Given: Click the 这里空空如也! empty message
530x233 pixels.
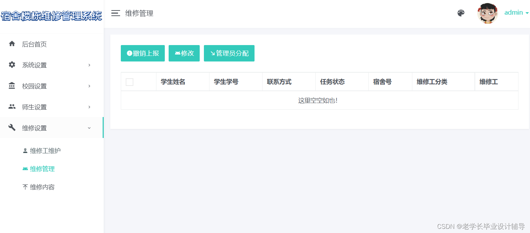Looking at the screenshot, I should (x=318, y=101).
